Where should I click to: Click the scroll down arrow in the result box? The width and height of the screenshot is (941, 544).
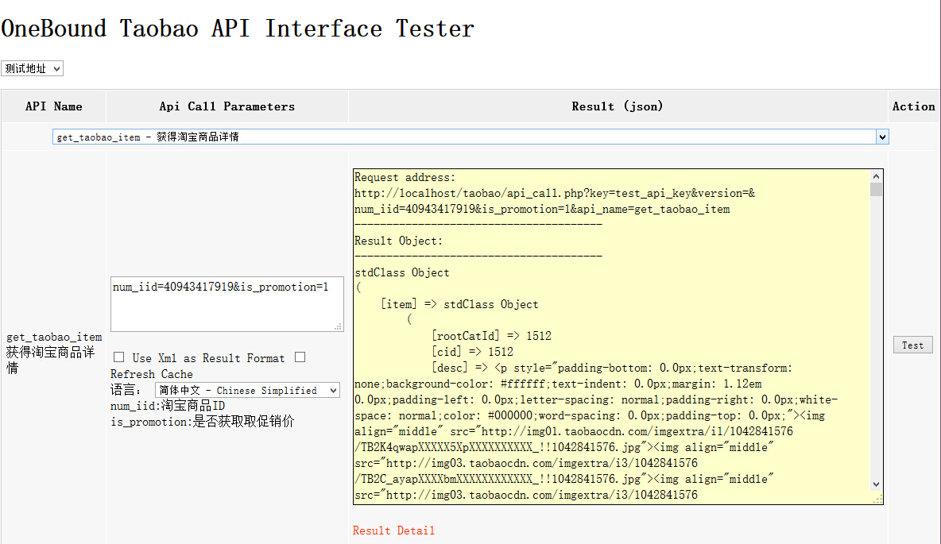point(876,484)
